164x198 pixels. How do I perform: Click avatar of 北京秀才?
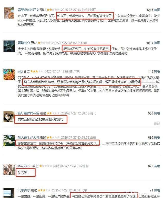pyautogui.click(x=9, y=193)
